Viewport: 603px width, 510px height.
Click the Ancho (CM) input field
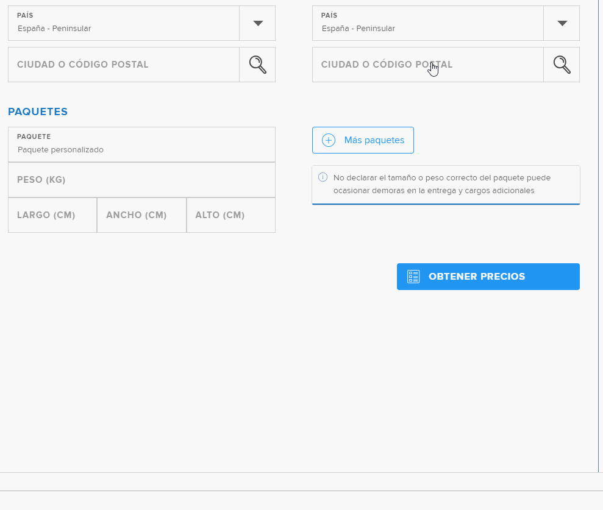click(141, 215)
